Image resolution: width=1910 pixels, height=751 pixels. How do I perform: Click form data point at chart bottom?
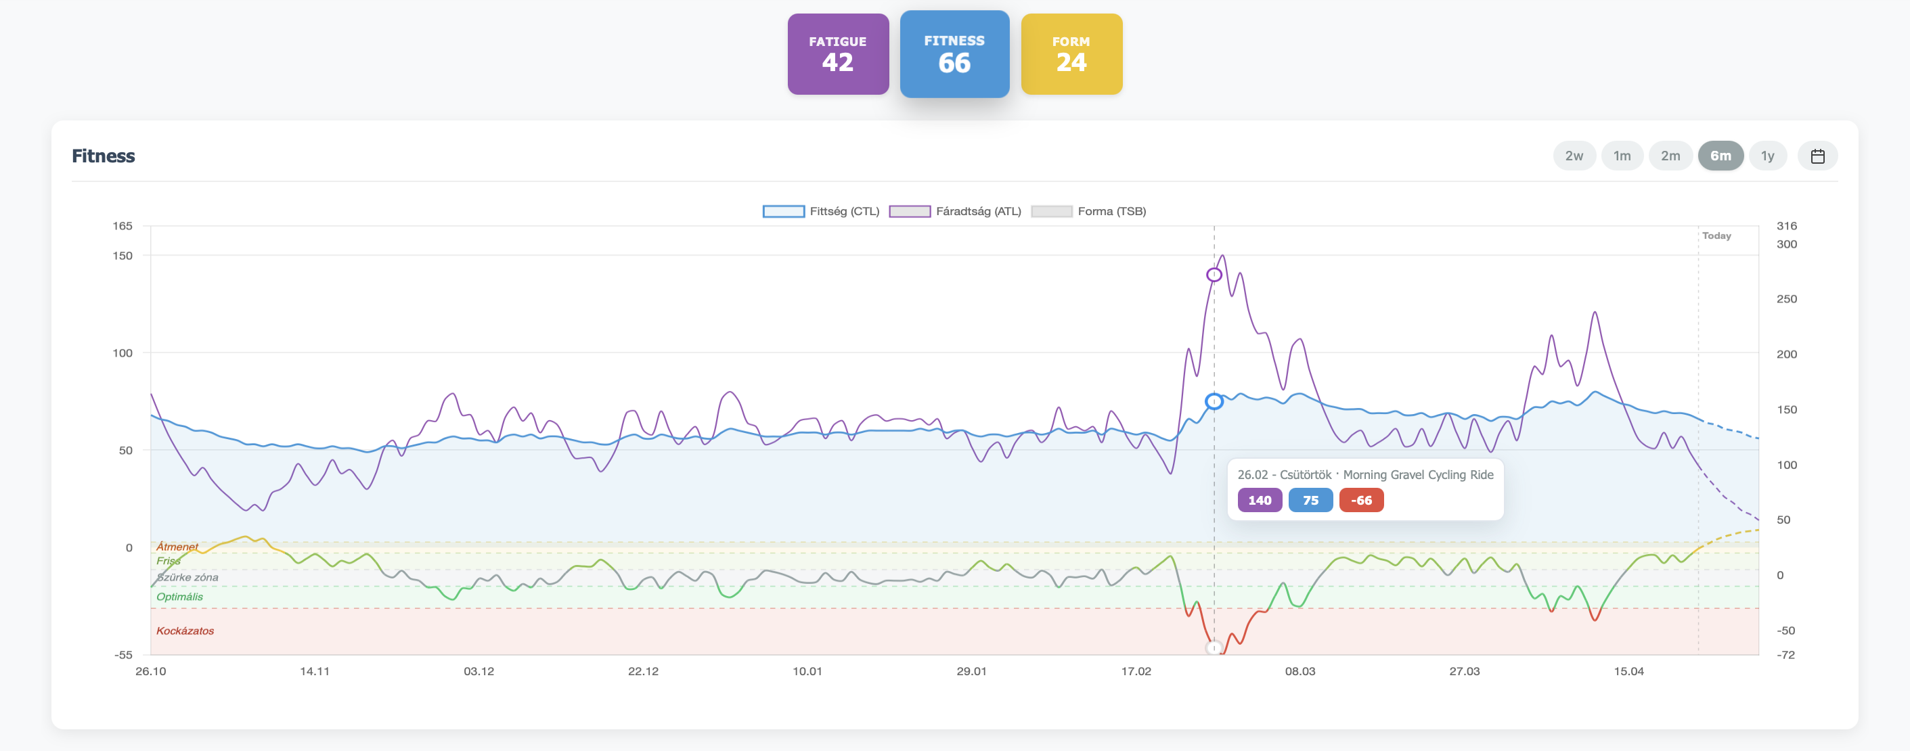coord(1214,648)
